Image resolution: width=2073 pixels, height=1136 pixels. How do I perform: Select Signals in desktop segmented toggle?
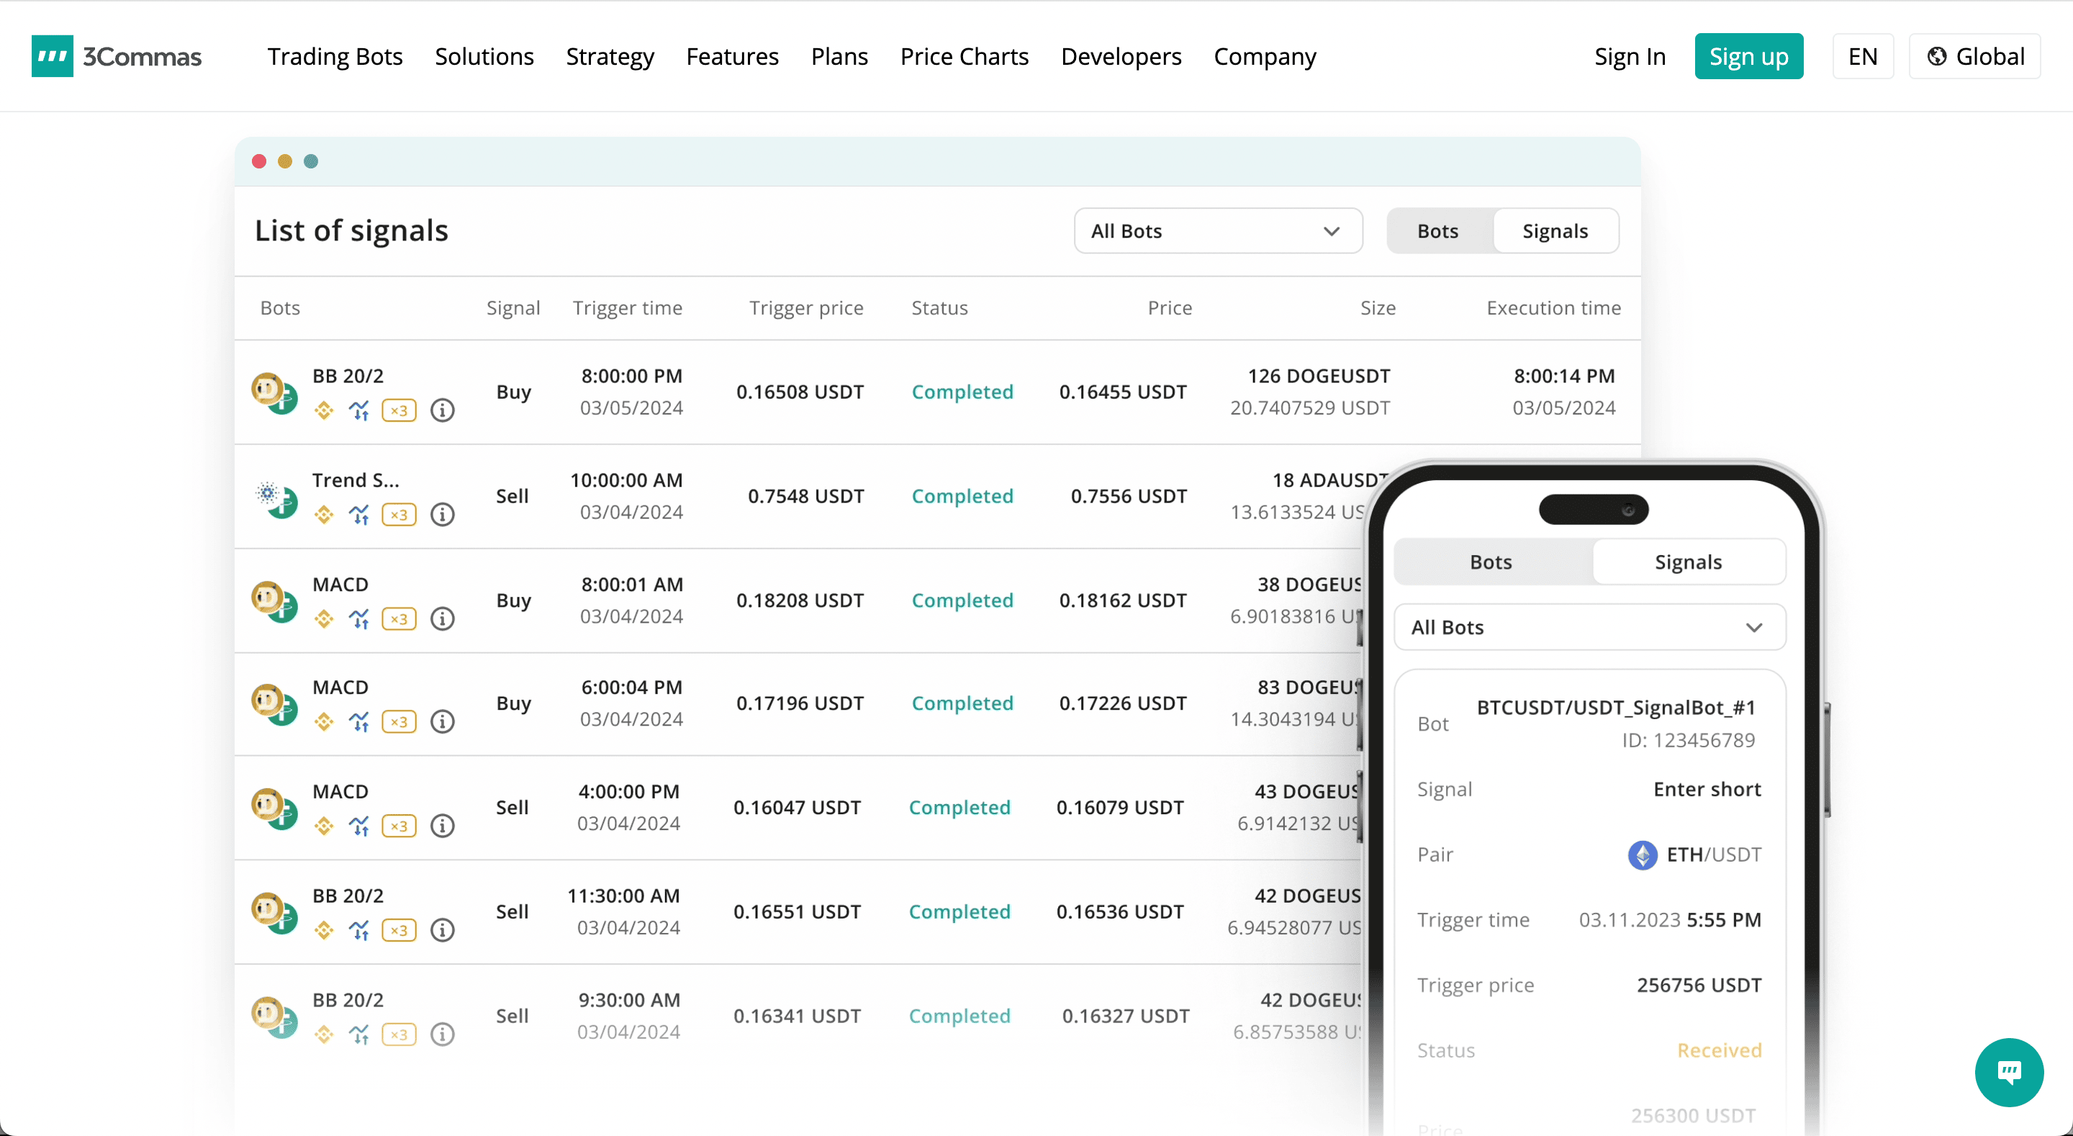(x=1555, y=231)
